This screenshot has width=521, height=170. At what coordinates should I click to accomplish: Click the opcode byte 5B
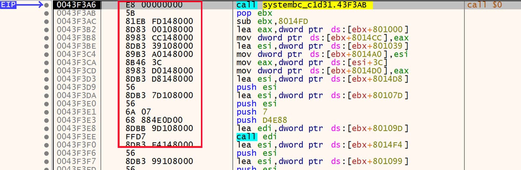(130, 13)
